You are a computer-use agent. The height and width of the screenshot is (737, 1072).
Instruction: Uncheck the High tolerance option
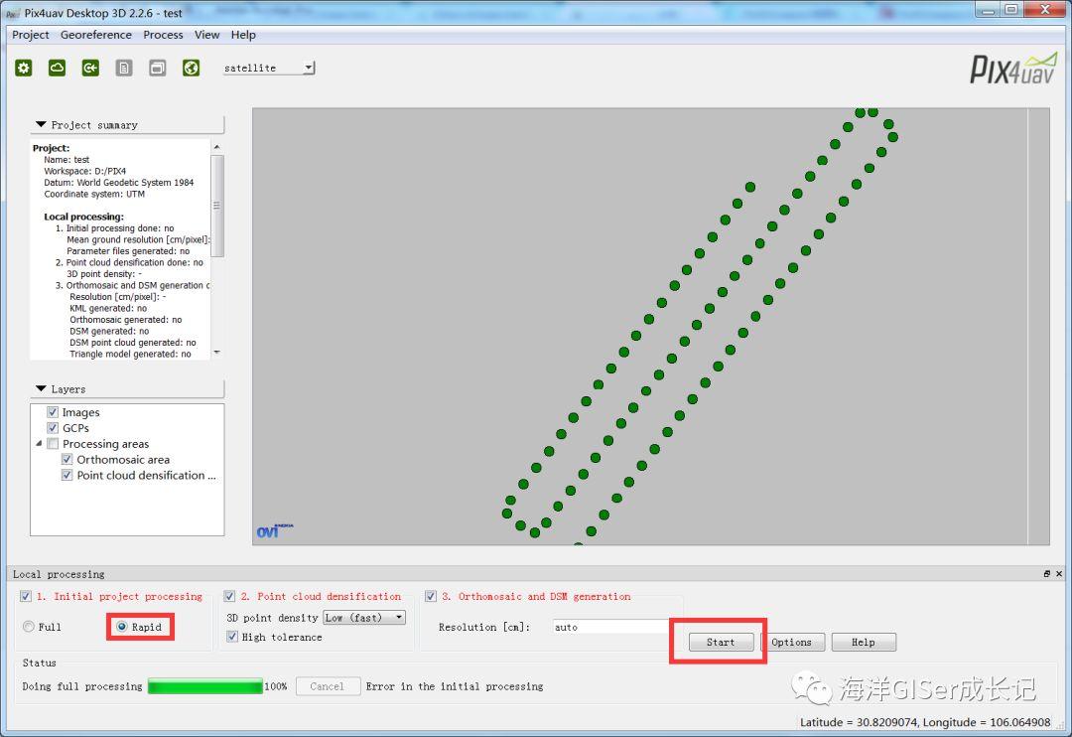tap(231, 637)
